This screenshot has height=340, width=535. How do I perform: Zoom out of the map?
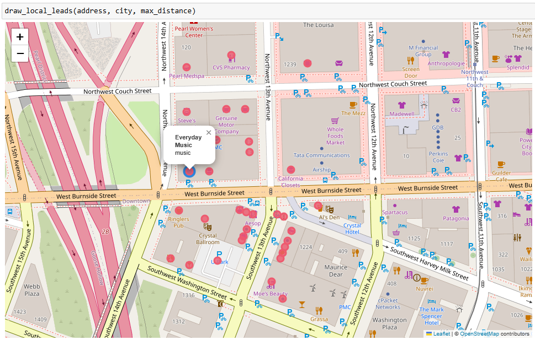(20, 53)
